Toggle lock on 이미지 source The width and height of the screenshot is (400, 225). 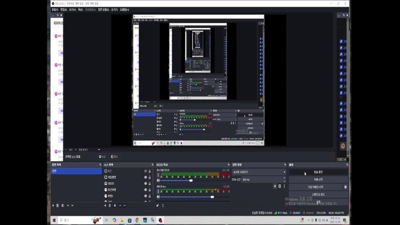[x=150, y=183]
